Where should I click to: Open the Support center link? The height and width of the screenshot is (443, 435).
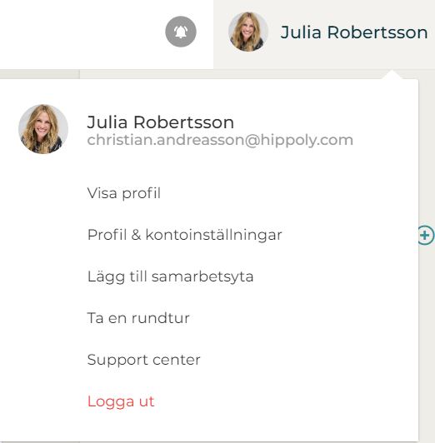pyautogui.click(x=144, y=360)
